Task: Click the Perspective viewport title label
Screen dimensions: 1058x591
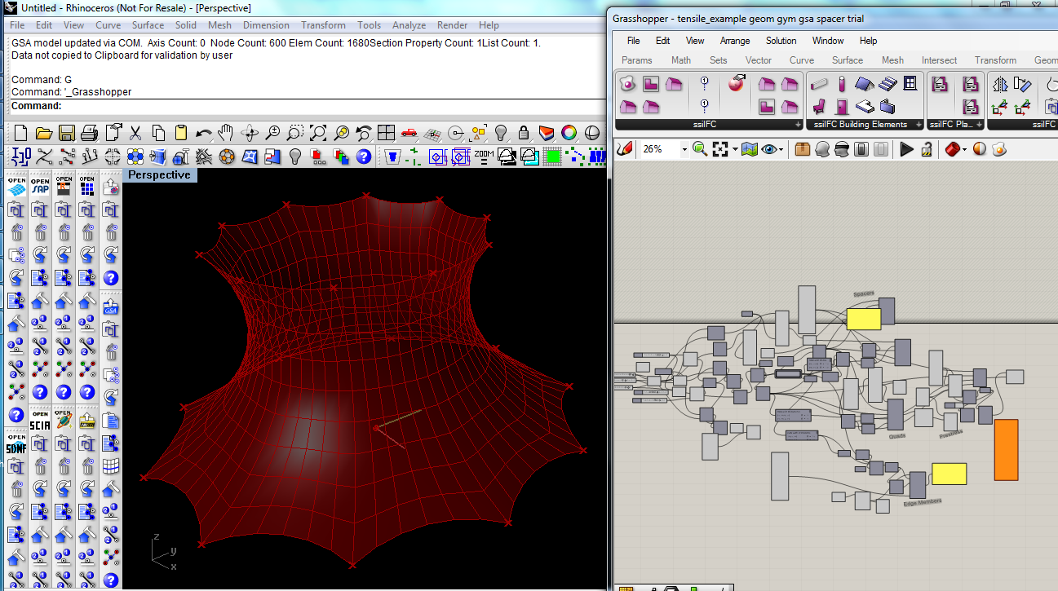Action: tap(160, 175)
